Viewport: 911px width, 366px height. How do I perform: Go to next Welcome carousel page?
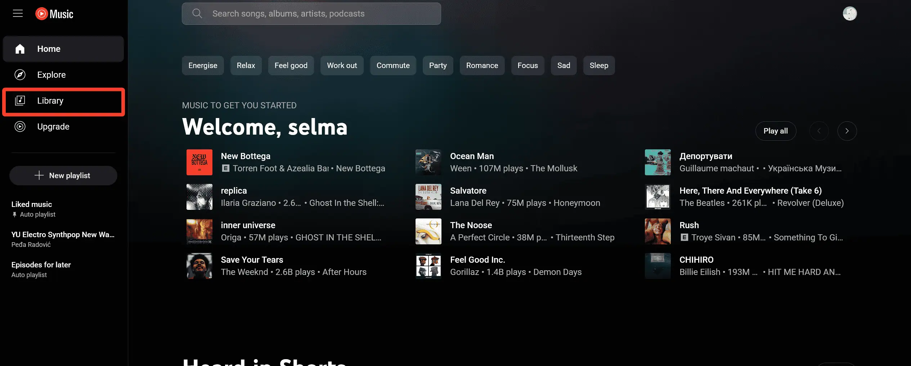pyautogui.click(x=847, y=131)
